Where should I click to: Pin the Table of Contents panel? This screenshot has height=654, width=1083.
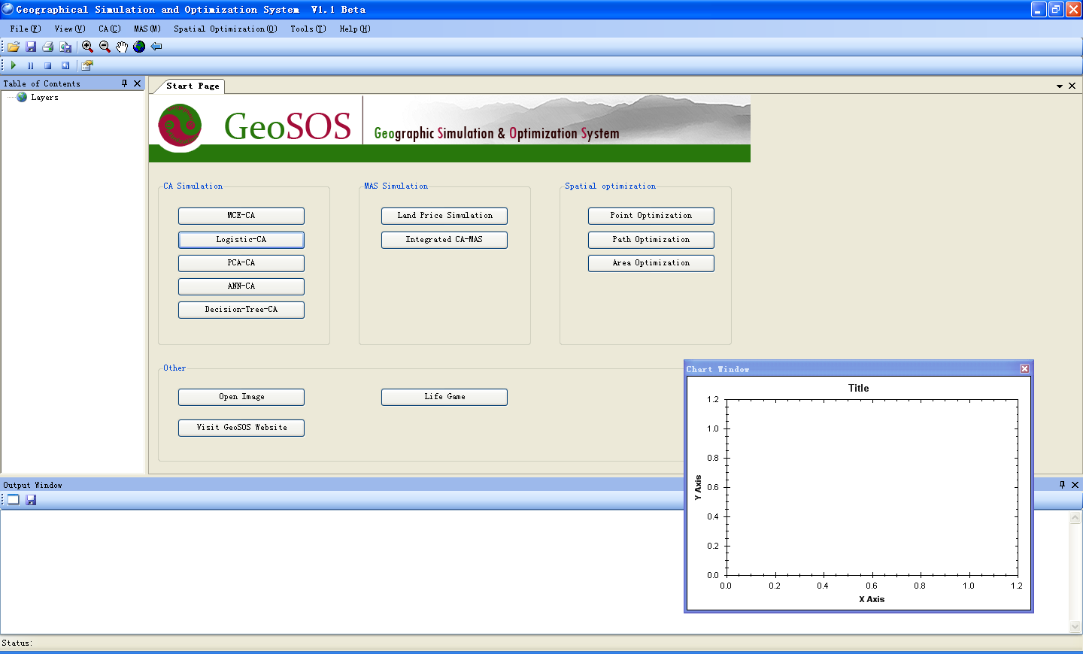(124, 83)
